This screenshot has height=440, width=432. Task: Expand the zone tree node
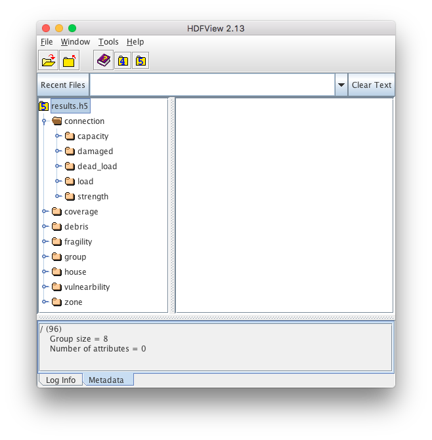[45, 302]
